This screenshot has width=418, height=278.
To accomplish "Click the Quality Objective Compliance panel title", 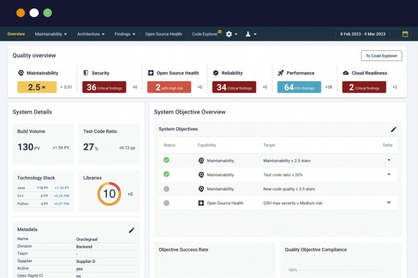I will pos(316,250).
